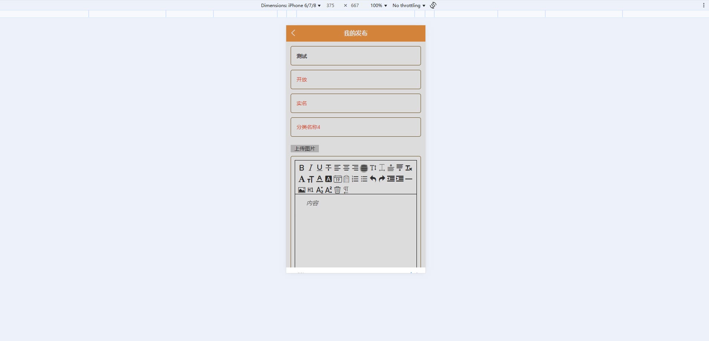Open the 分类名称4 category selector
Image resolution: width=709 pixels, height=341 pixels.
click(356, 127)
